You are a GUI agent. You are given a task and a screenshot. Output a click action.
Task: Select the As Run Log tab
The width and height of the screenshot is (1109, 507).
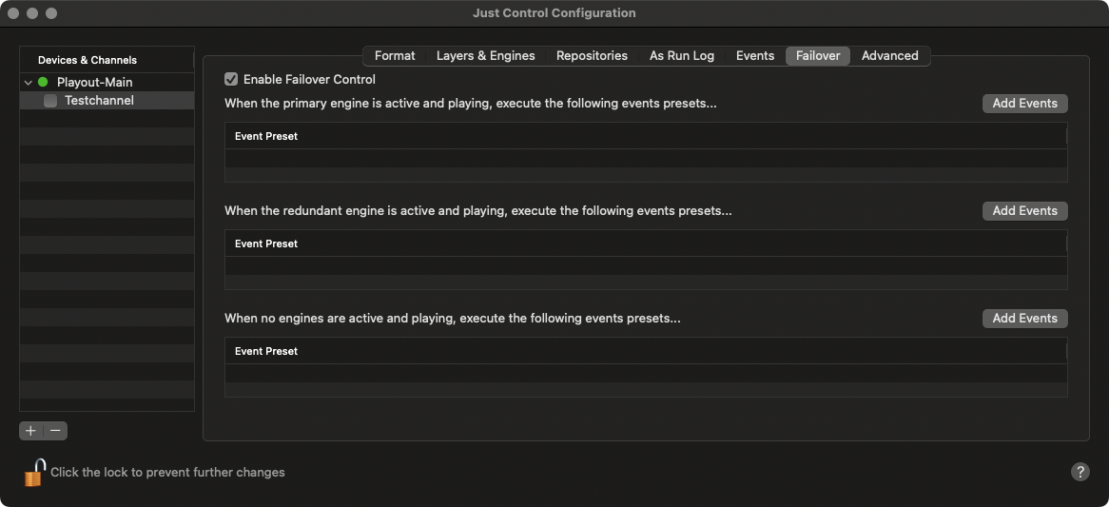682,56
